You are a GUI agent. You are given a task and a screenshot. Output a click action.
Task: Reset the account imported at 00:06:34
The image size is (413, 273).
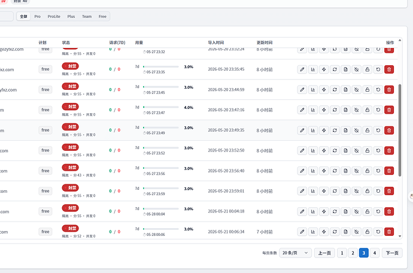(378, 232)
